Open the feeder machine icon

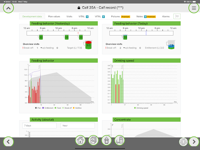pyautogui.click(x=120, y=140)
